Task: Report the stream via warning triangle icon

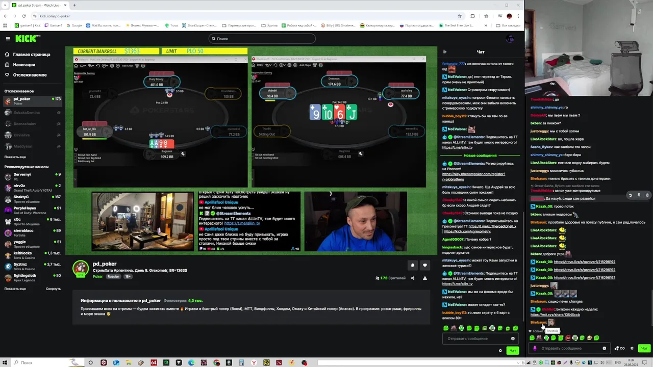Action: (x=425, y=278)
